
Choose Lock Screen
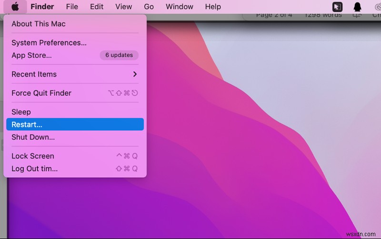(75, 156)
